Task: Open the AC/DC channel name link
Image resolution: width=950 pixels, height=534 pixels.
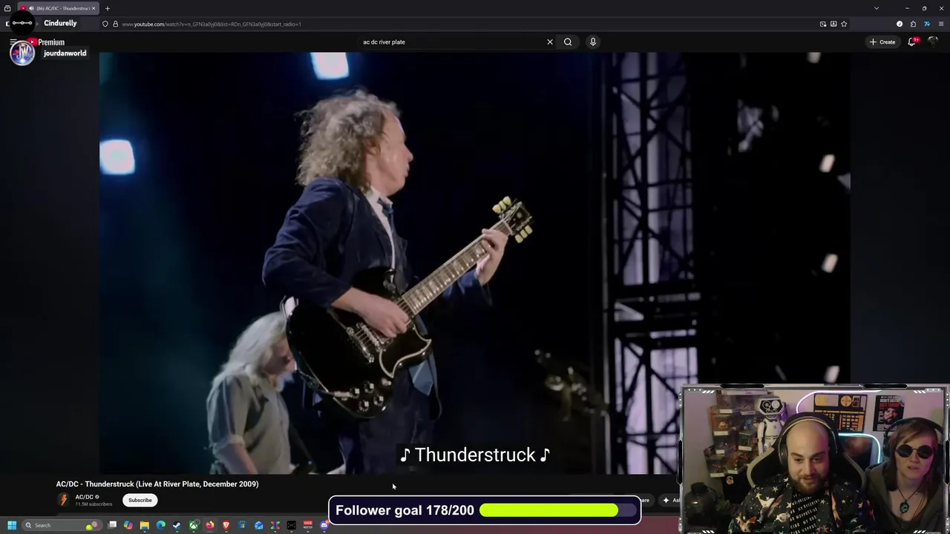Action: click(84, 497)
